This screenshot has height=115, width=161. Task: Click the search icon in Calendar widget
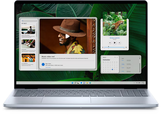click(115, 57)
